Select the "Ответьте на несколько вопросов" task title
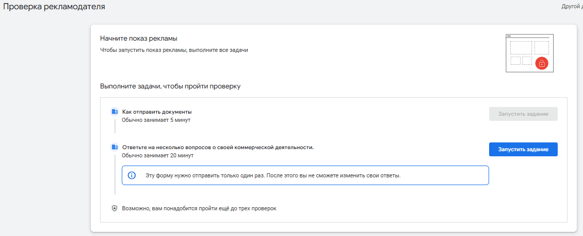This screenshot has width=583, height=236. [x=218, y=147]
